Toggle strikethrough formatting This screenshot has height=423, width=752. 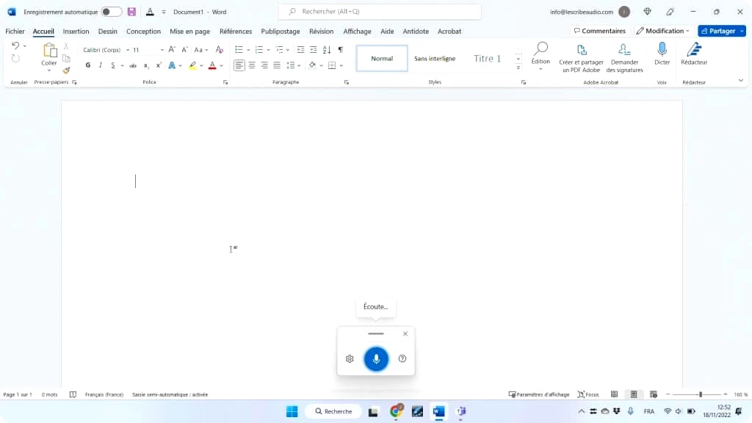click(133, 65)
